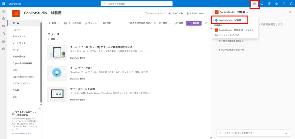Select CopilotStudio 試験用 エージェント from list
The image size is (295, 139).
[x=236, y=30]
